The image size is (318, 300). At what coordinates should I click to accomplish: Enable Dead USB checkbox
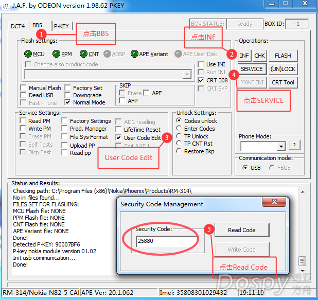23,95
